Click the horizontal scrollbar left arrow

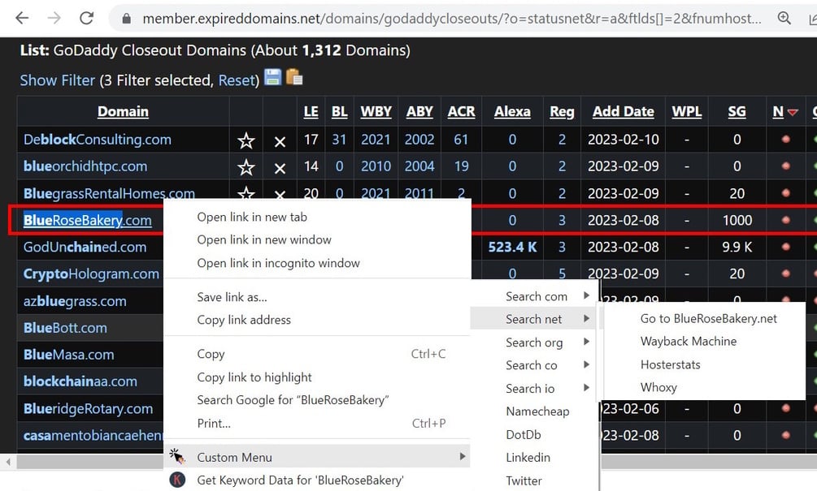[x=8, y=461]
